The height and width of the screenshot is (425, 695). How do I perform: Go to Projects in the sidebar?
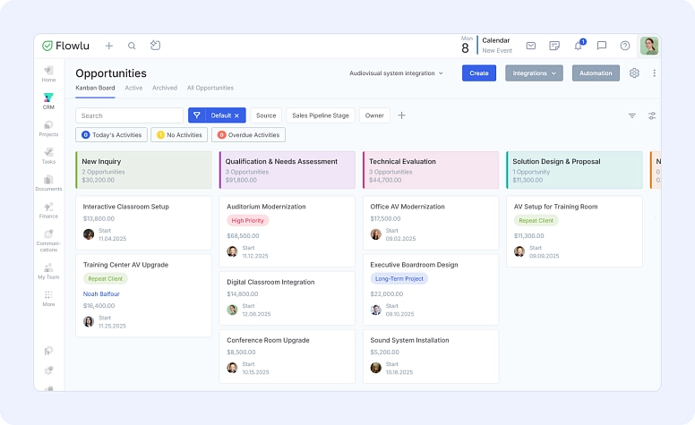[x=48, y=128]
